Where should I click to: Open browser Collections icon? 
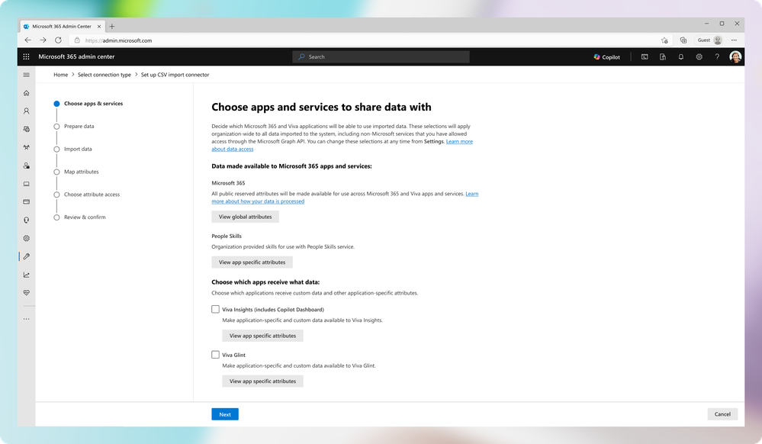(683, 40)
